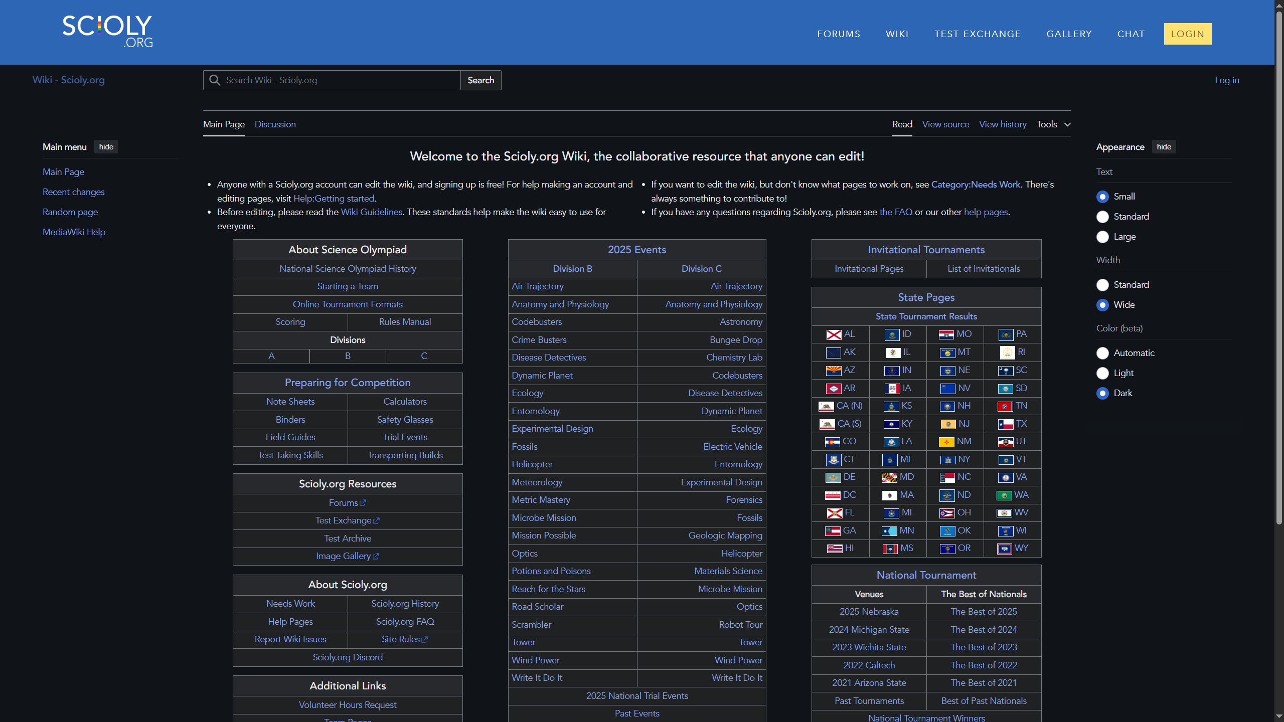Switch to View history tab
The image size is (1284, 722).
coord(1003,124)
